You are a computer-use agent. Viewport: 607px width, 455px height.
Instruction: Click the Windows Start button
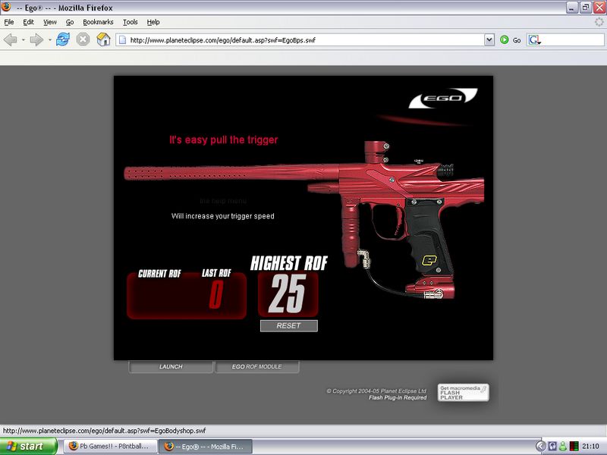[x=28, y=446]
